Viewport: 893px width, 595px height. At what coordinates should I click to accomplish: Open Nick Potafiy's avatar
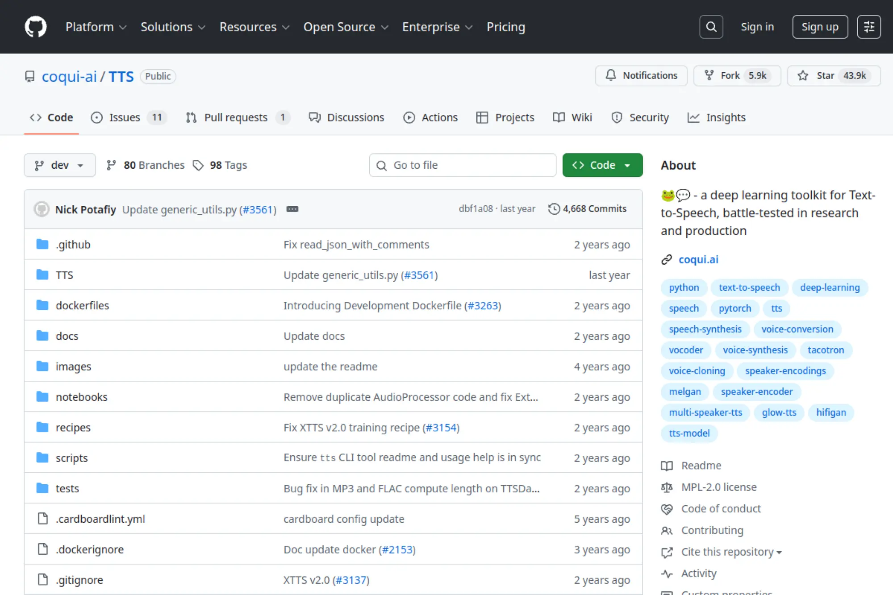click(x=42, y=209)
